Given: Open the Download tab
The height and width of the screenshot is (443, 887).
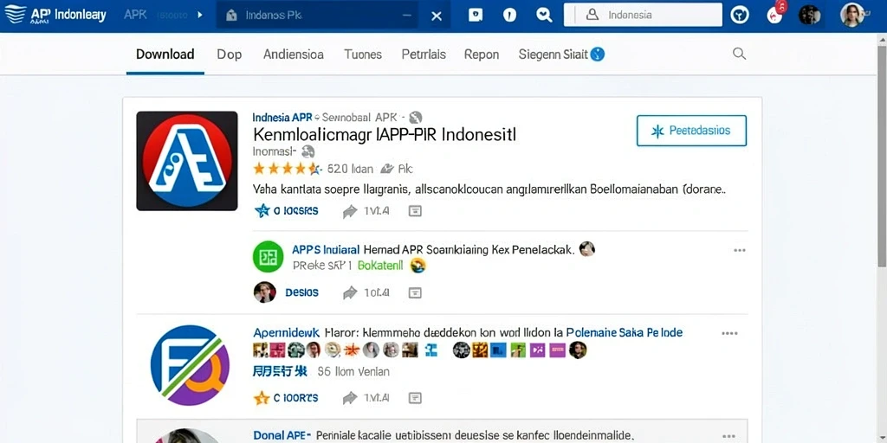Looking at the screenshot, I should pos(165,55).
